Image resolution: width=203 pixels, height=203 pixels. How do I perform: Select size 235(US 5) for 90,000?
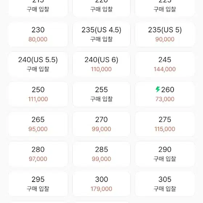(165, 34)
